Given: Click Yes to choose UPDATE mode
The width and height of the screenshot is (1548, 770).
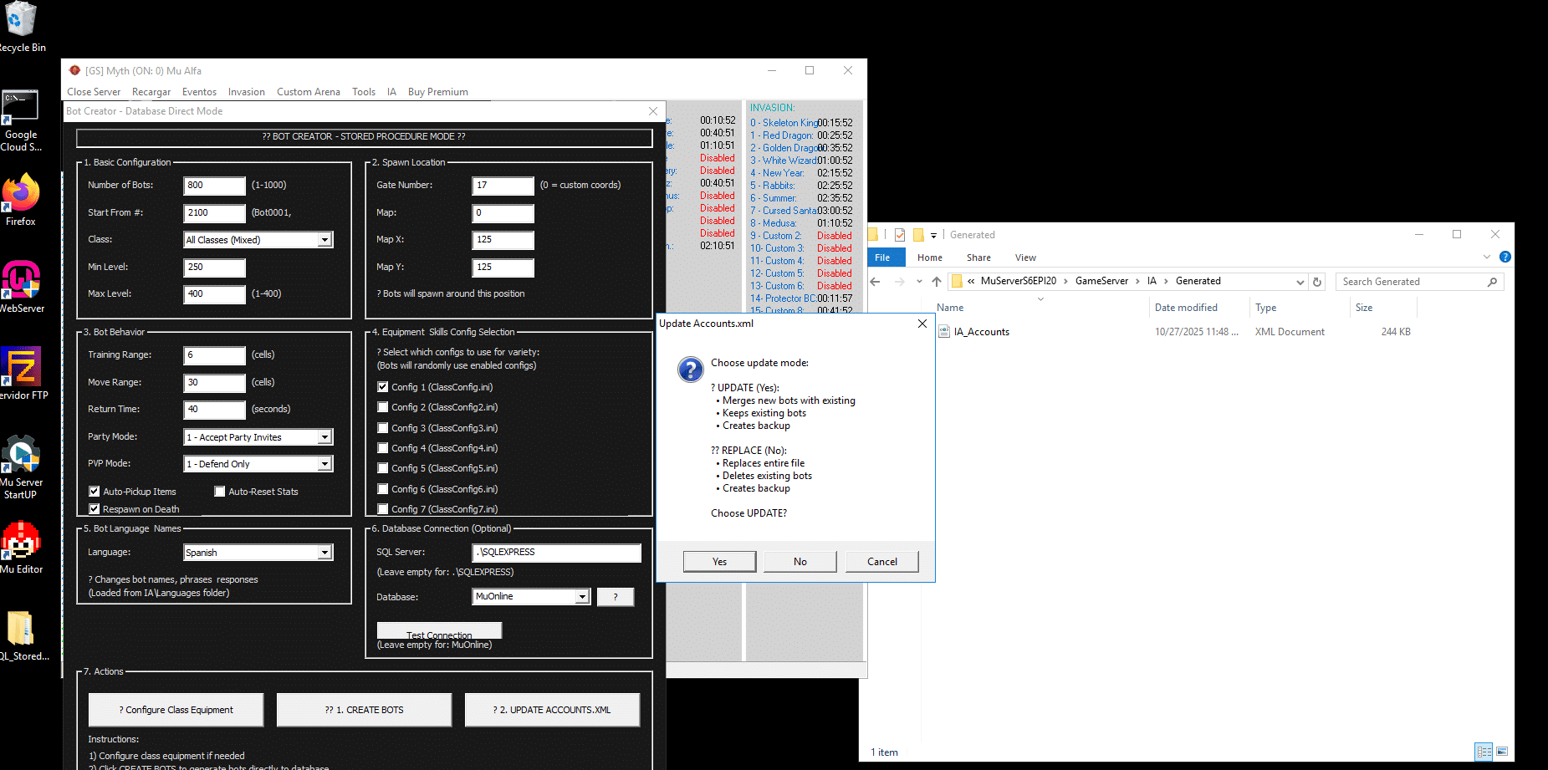Looking at the screenshot, I should [x=719, y=562].
